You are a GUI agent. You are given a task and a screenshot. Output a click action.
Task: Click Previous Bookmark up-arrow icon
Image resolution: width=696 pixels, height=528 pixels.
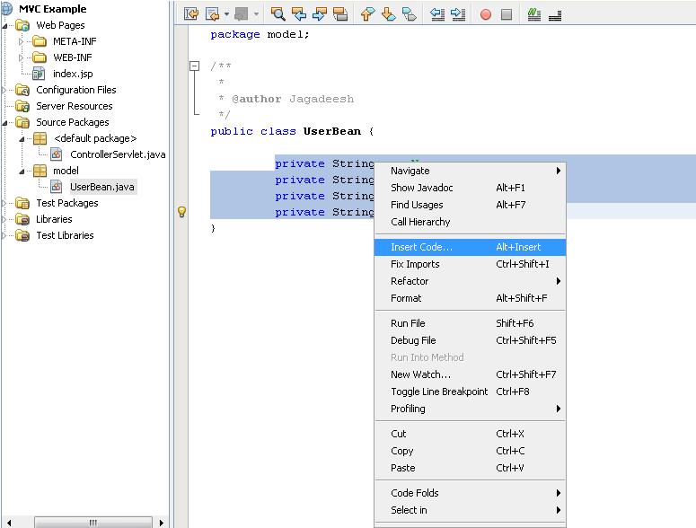coord(367,14)
